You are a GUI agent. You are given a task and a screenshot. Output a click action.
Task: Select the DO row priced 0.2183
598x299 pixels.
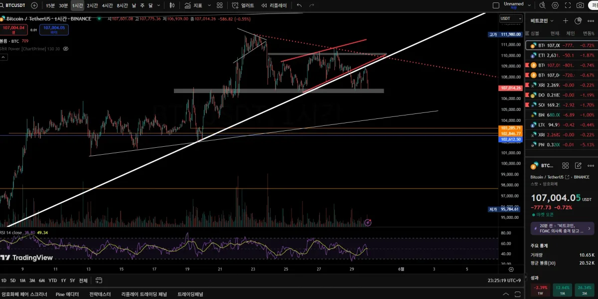tap(562, 95)
